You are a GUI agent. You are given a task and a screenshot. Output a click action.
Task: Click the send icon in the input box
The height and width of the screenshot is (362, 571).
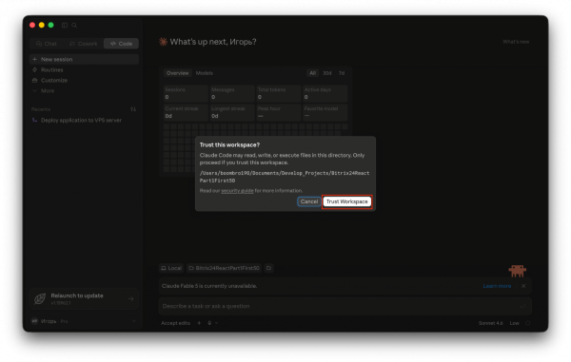coord(523,306)
